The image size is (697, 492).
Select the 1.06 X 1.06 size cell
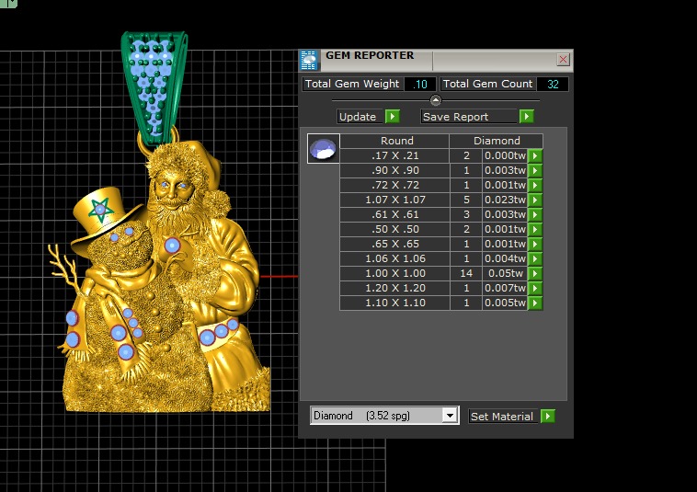click(x=394, y=258)
